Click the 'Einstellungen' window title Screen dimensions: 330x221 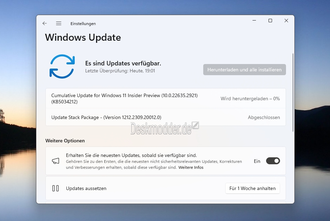pos(83,24)
